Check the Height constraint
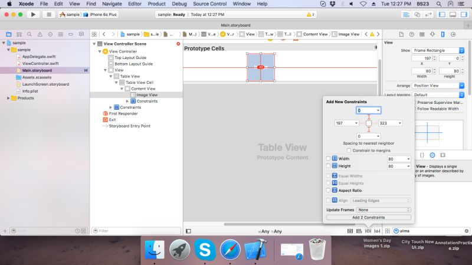The height and width of the screenshot is (265, 472). [329, 166]
